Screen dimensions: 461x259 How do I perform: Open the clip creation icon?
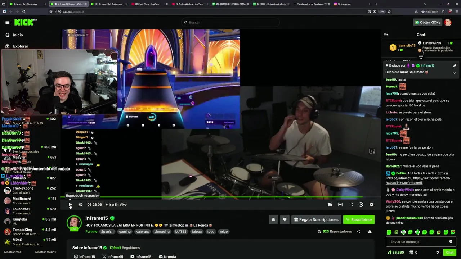point(330,204)
